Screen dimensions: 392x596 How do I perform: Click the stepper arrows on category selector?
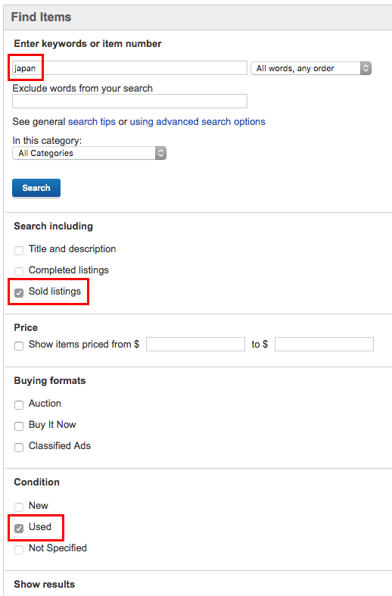pos(160,153)
